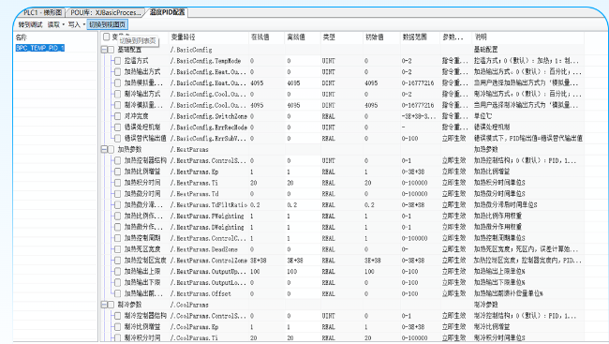Select BPC_TEMP_PID_1 in the name list

(40, 48)
